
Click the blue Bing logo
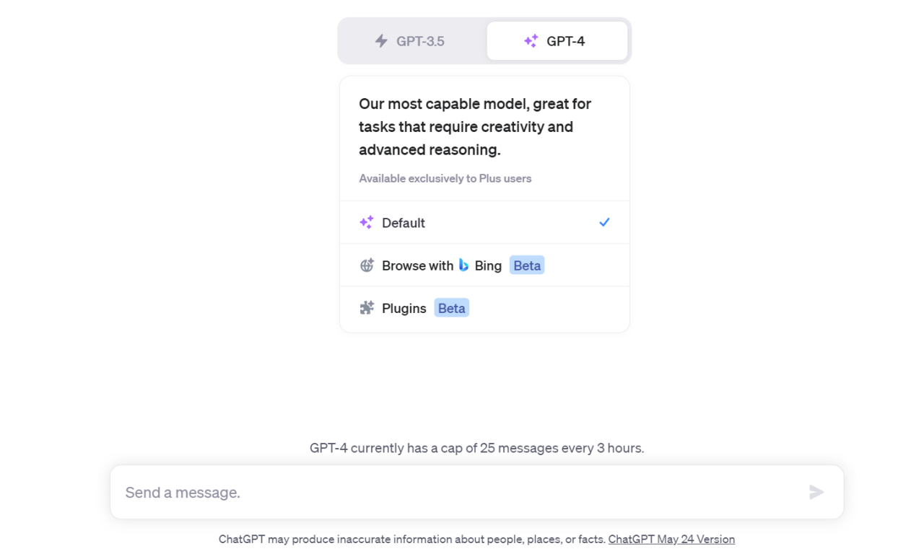463,265
